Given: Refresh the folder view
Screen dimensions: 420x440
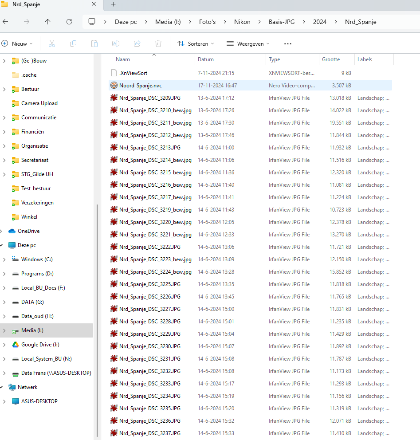Looking at the screenshot, I should click(x=69, y=22).
